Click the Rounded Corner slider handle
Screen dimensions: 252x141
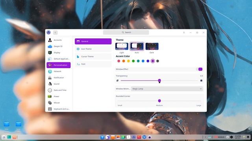[159, 101]
